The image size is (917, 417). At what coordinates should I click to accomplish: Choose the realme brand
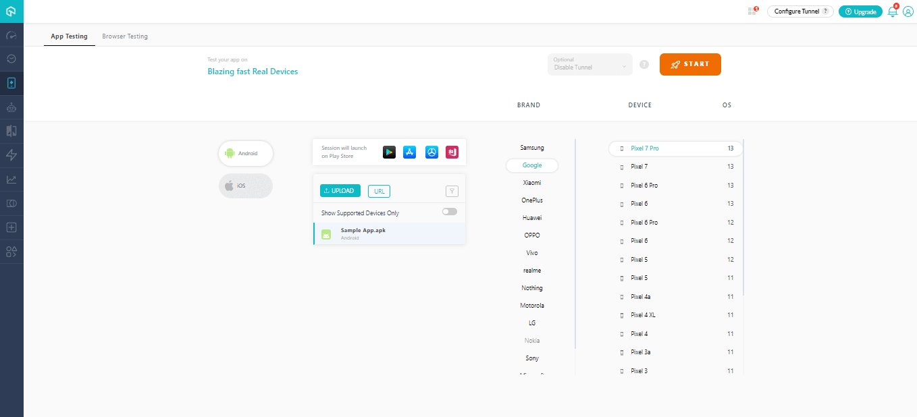click(532, 271)
